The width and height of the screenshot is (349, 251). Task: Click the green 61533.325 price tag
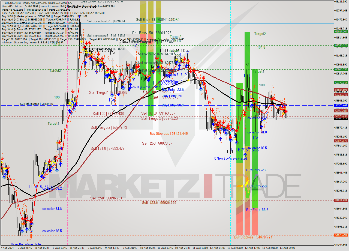point(341,45)
